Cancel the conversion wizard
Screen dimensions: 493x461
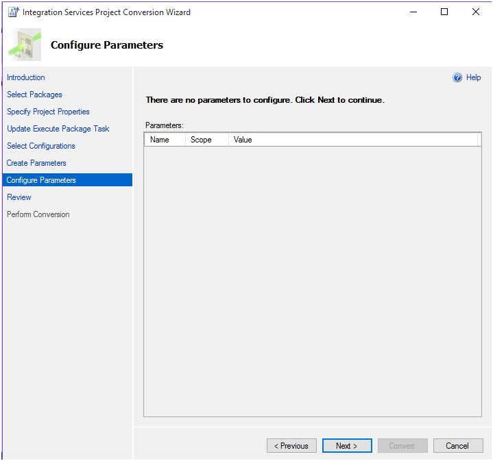[x=458, y=446]
